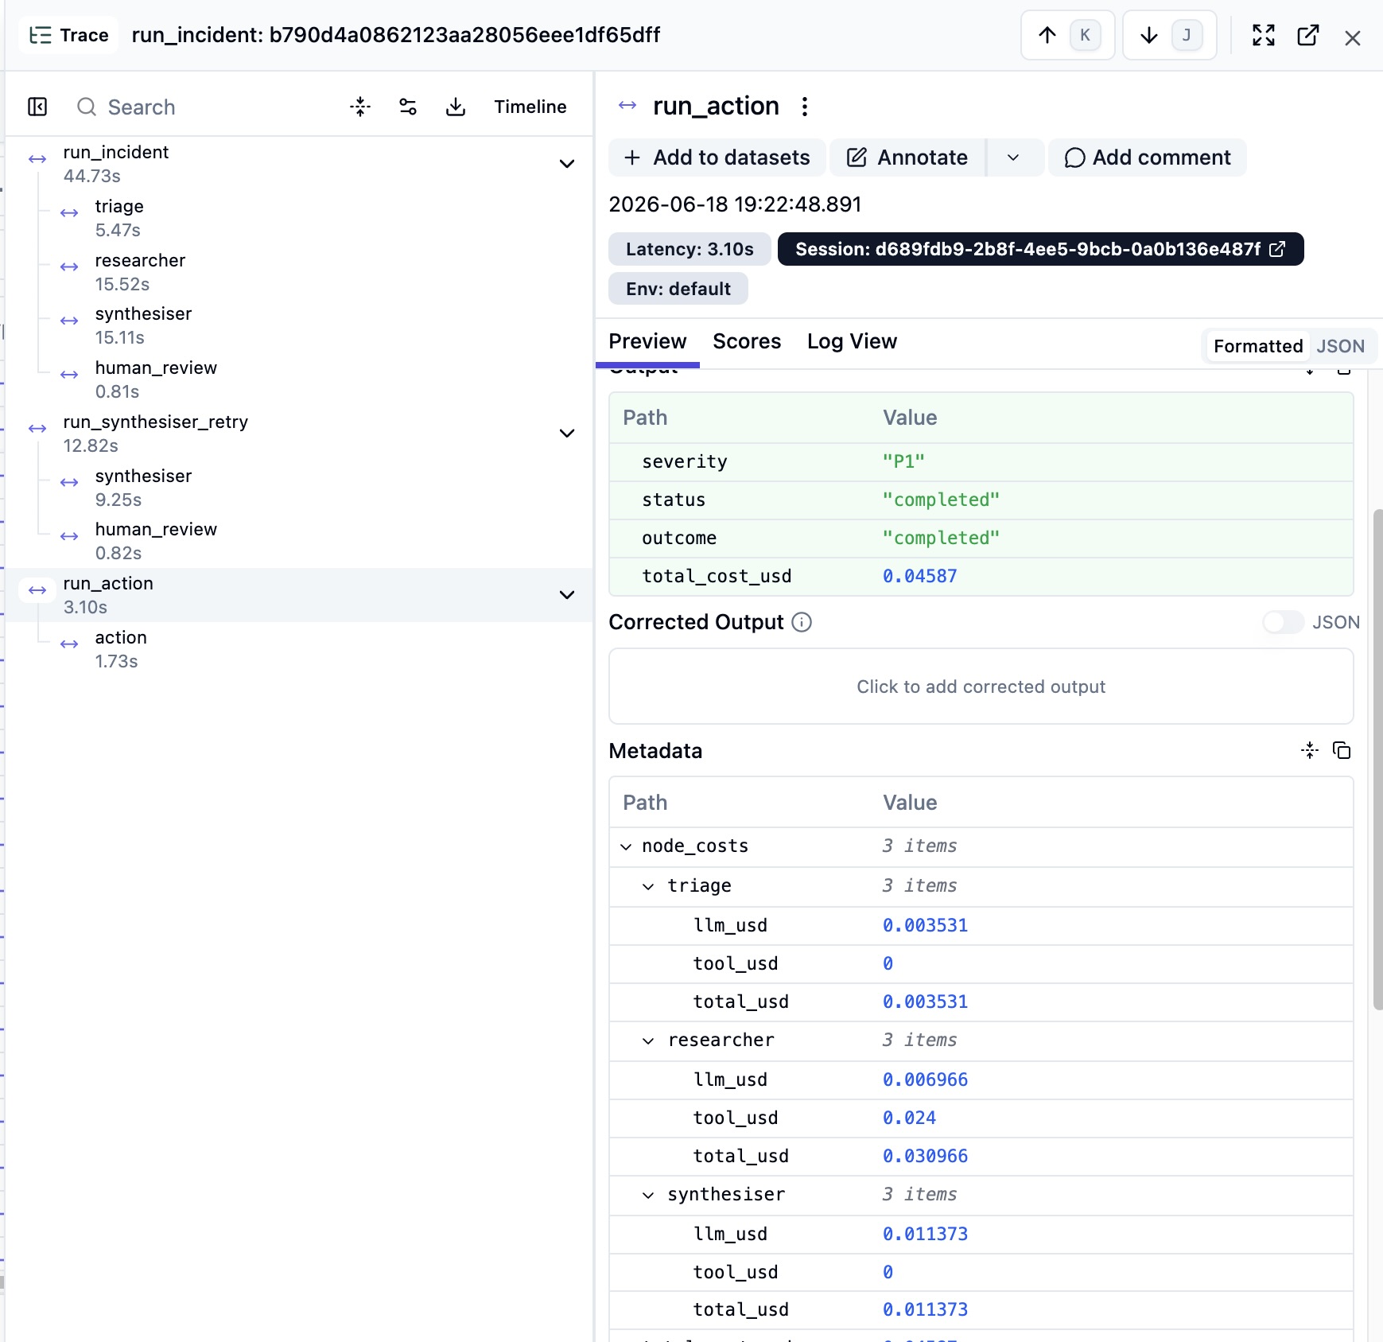
Task: Click Latency: 3.10s badge
Action: coord(690,249)
